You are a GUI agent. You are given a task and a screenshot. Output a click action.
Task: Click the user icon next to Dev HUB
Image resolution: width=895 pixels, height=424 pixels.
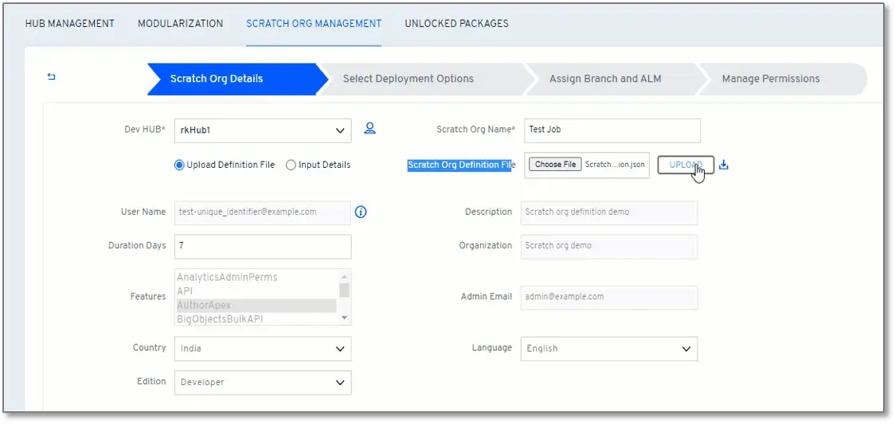370,129
